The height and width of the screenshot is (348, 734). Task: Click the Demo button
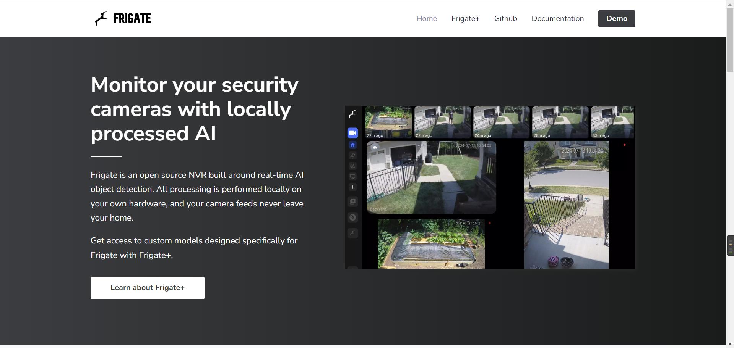(x=617, y=19)
